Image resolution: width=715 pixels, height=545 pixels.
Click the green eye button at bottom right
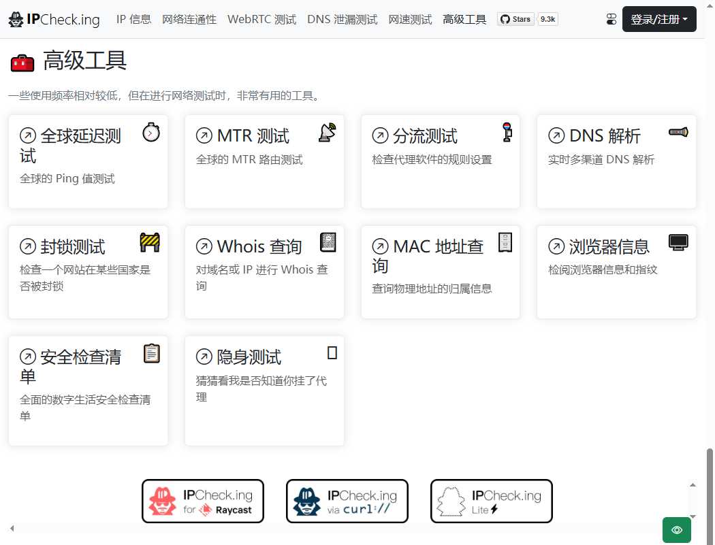(x=676, y=529)
